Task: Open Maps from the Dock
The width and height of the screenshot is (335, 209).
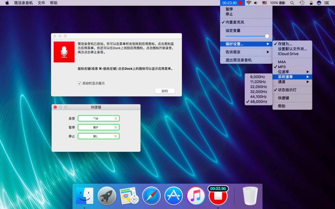Action: tap(129, 196)
